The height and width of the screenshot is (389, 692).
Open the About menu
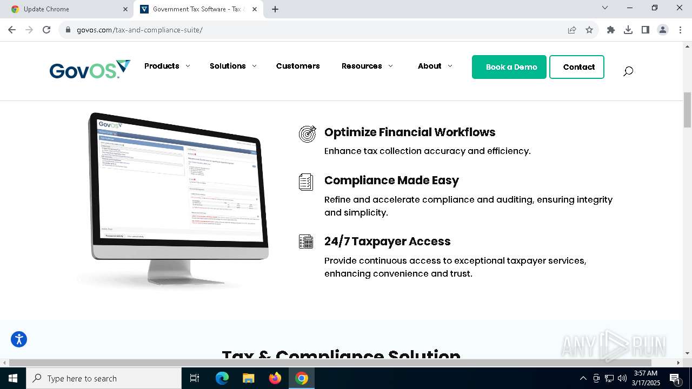pyautogui.click(x=430, y=66)
